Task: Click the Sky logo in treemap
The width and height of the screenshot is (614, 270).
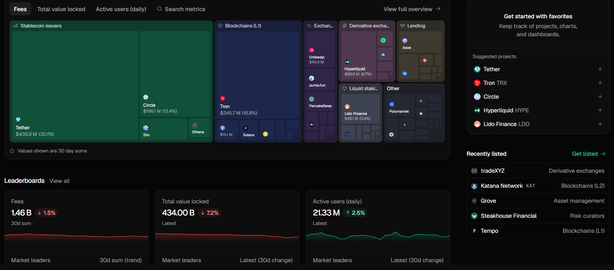Action: point(146,128)
